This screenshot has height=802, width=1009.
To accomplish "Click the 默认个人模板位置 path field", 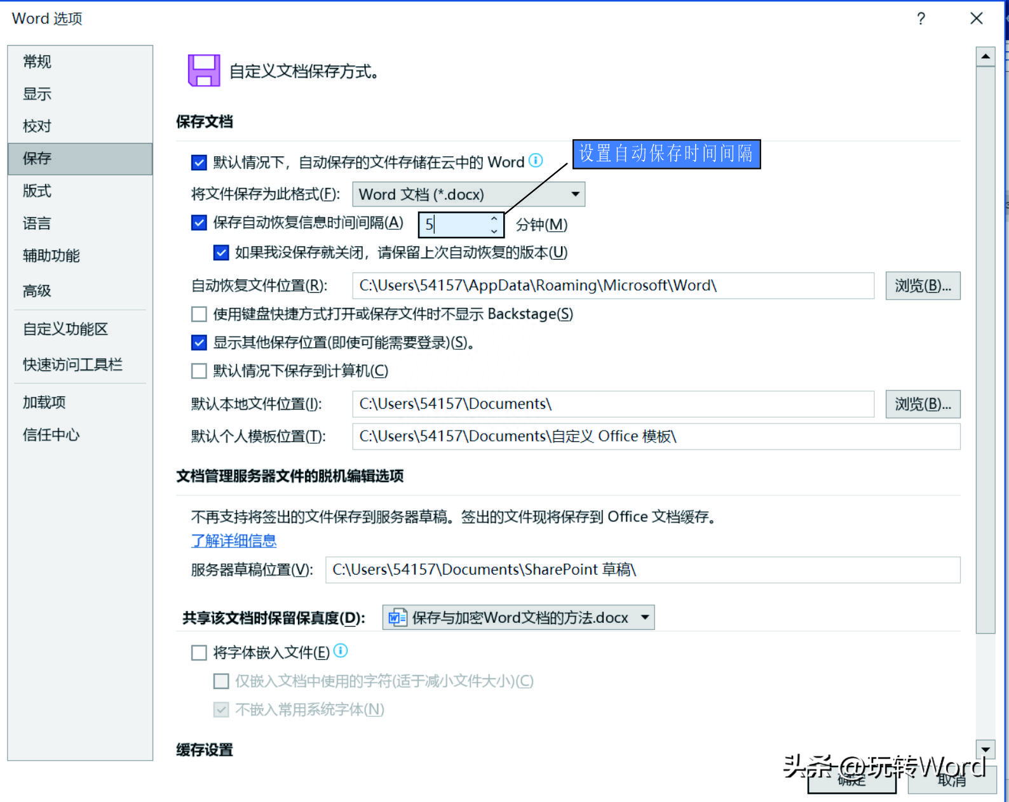I will [656, 436].
